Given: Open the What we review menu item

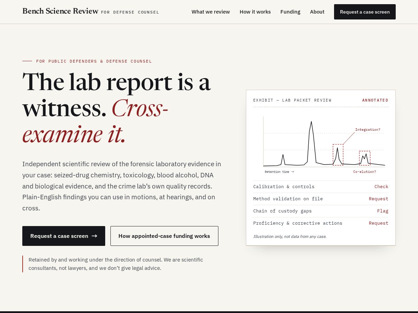Looking at the screenshot, I should pos(211,12).
